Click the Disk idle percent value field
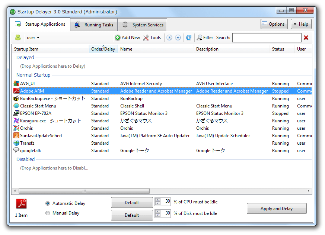325x235 pixels. [166, 213]
